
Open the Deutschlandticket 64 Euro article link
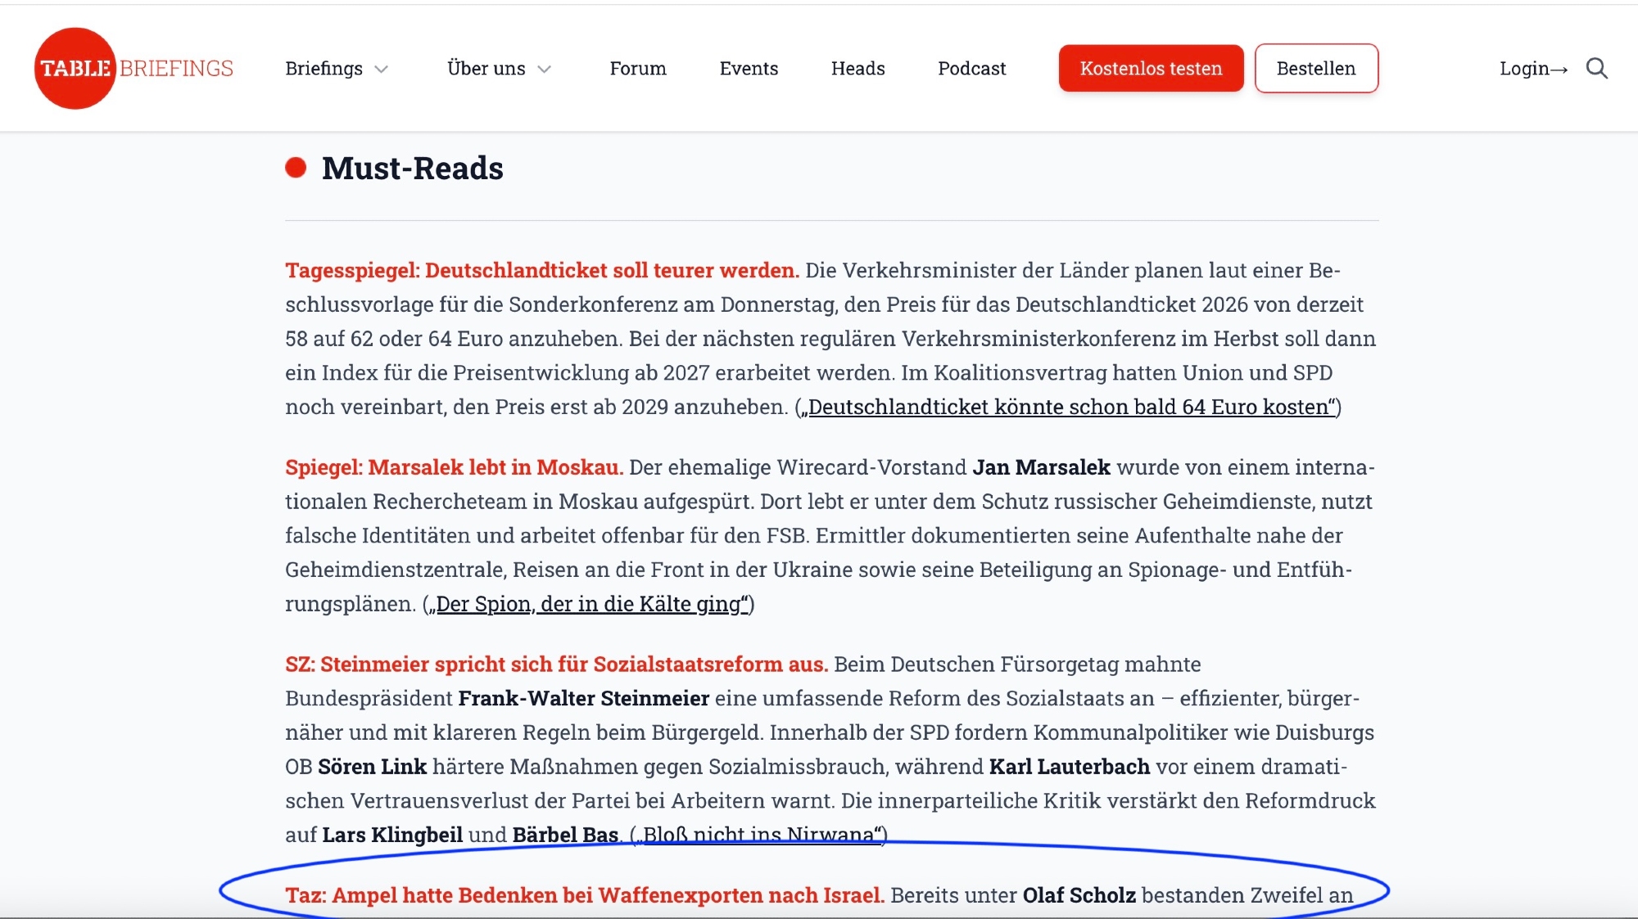pyautogui.click(x=1068, y=407)
